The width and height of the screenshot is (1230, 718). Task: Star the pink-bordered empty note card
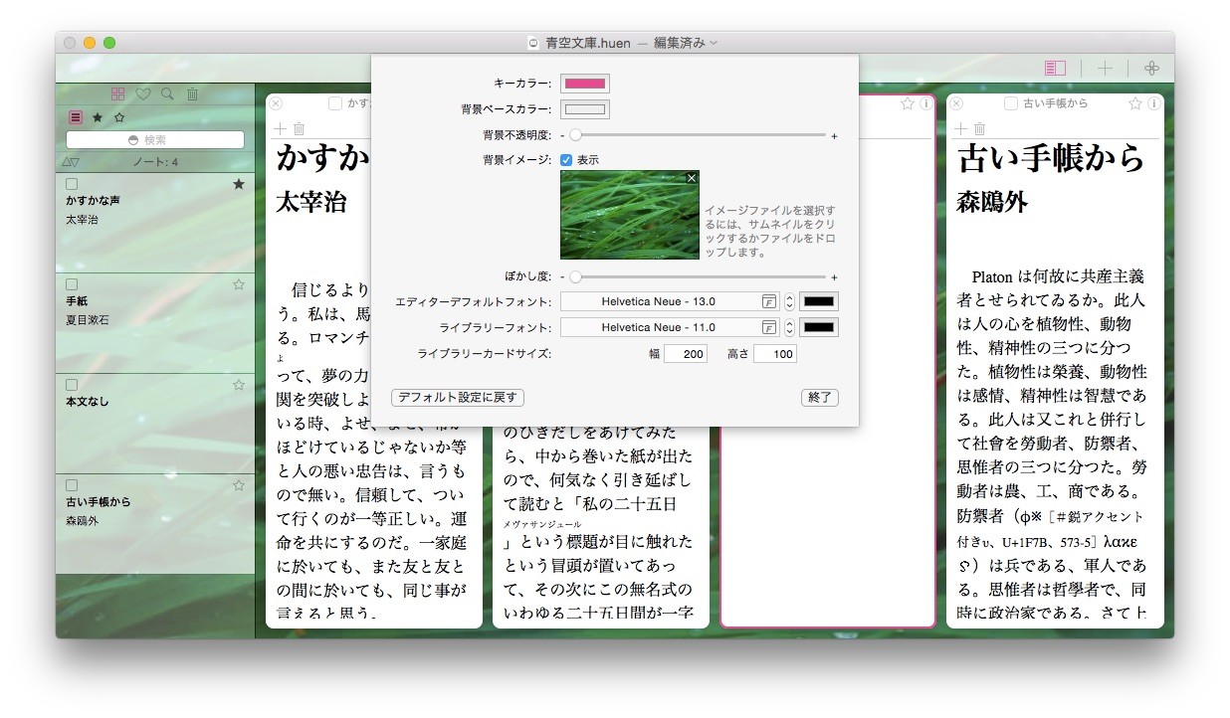(908, 103)
